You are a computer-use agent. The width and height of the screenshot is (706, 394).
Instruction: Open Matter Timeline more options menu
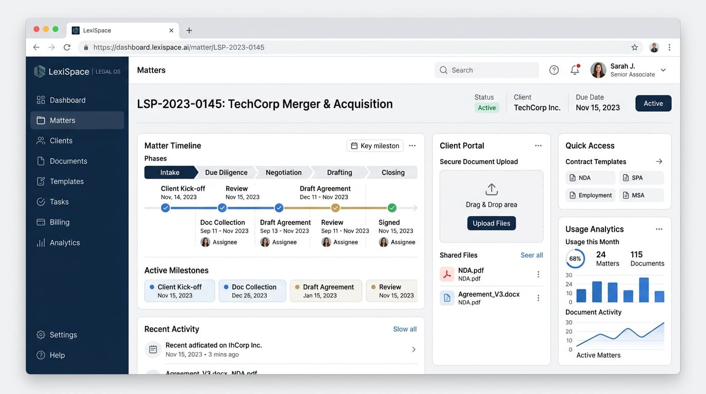(x=412, y=146)
